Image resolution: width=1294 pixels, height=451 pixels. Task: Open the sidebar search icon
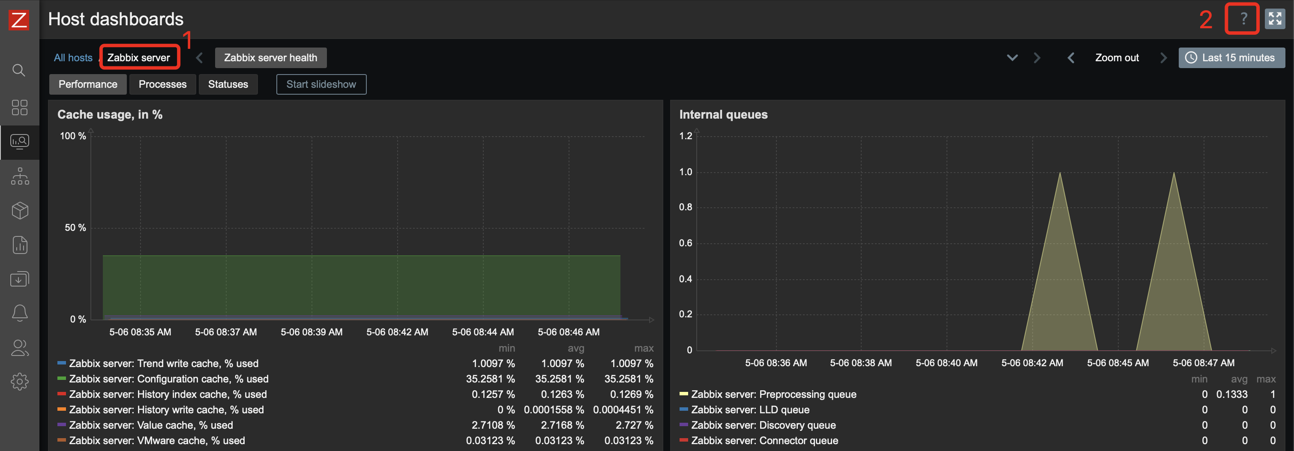click(19, 70)
